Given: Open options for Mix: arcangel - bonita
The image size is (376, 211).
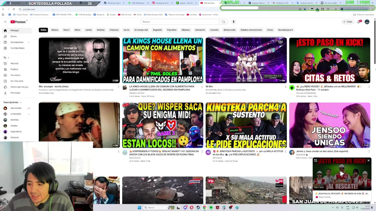Looking at the screenshot, I should [118, 87].
